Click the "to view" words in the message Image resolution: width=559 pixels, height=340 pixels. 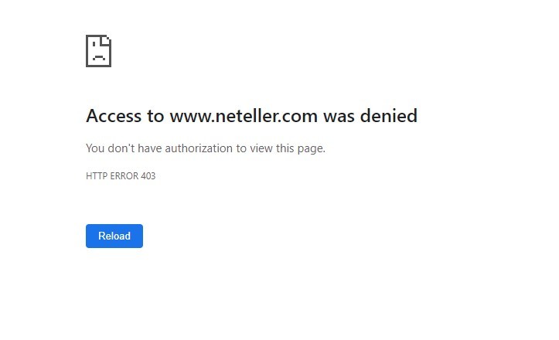[254, 148]
